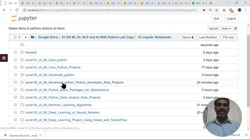The height and width of the screenshot is (140, 250).
Task: Open the selection type dropdown arrow
Action: 26,37
